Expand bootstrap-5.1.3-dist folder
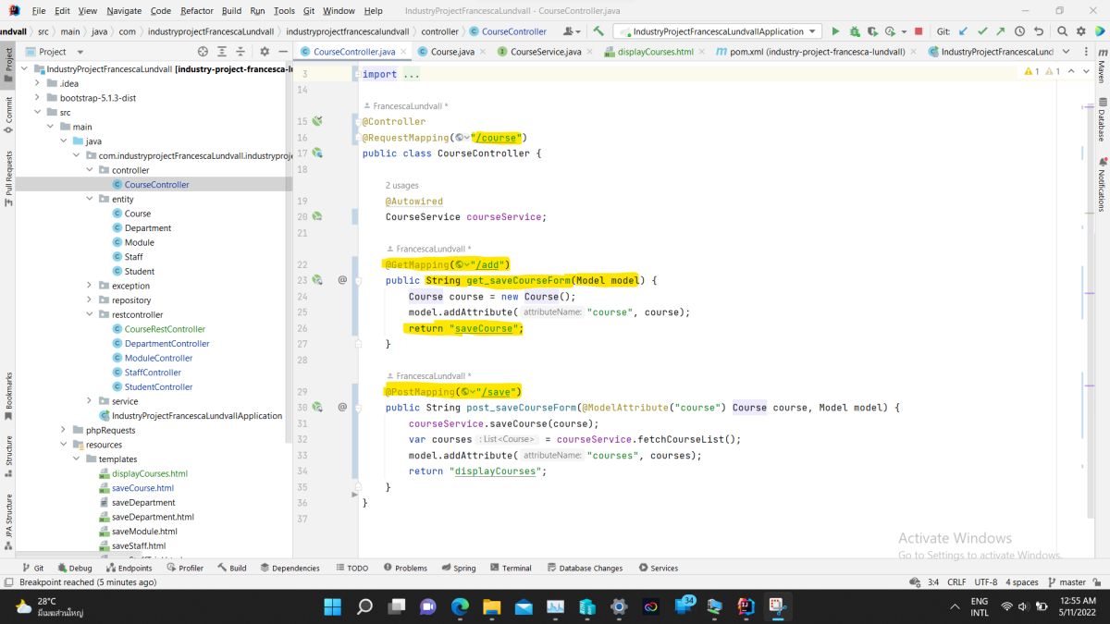This screenshot has width=1110, height=624. tap(37, 97)
